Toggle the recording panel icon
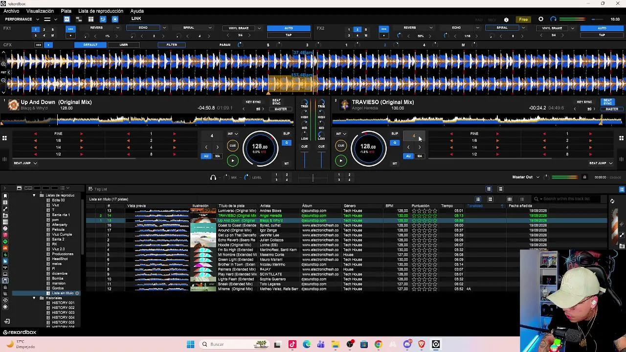Screen dimensions: 626x352 click(x=115, y=19)
